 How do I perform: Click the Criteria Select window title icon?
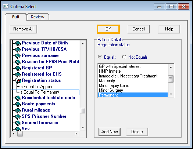pos(6,6)
